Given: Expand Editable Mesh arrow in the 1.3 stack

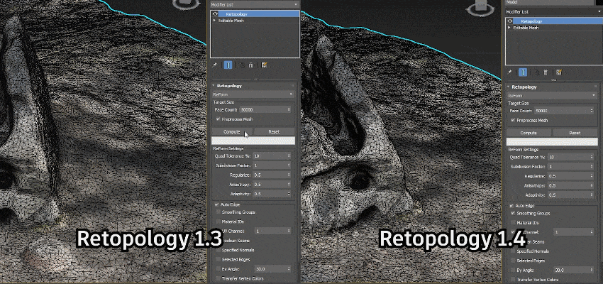Looking at the screenshot, I should tap(214, 21).
